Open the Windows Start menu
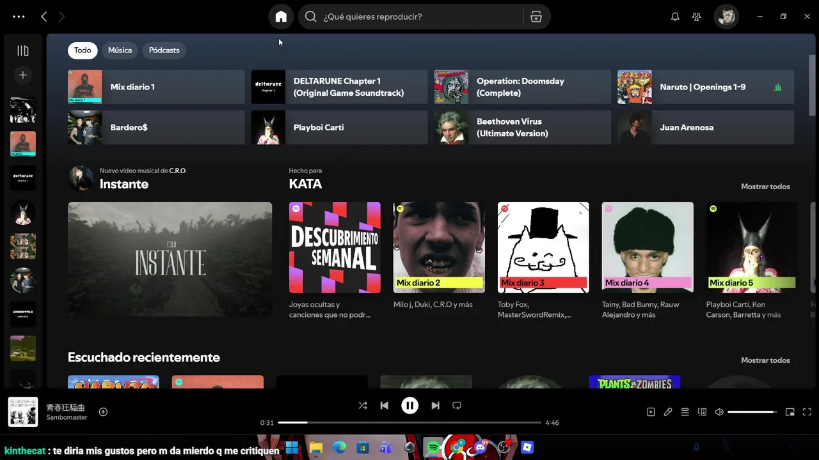This screenshot has width=819, height=460. (x=292, y=447)
